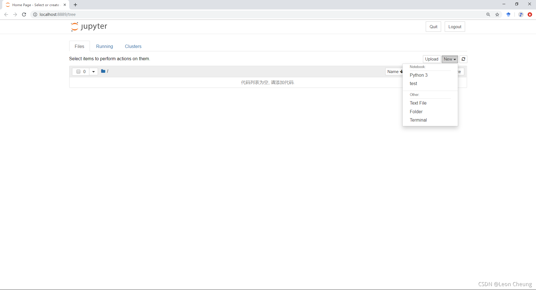Screen dimensions: 536x290
Task: Create a new Python 3 notebook
Action: (430, 75)
